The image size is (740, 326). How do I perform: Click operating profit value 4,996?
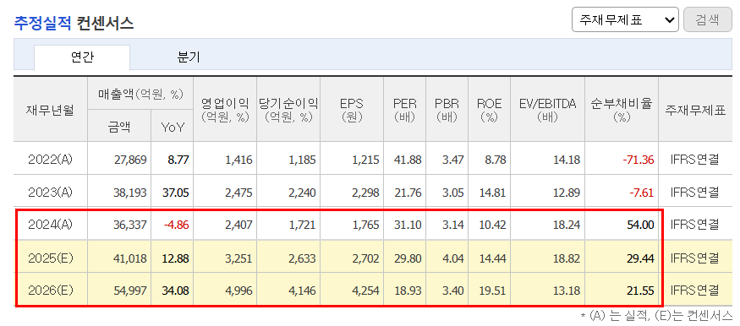[x=238, y=291]
